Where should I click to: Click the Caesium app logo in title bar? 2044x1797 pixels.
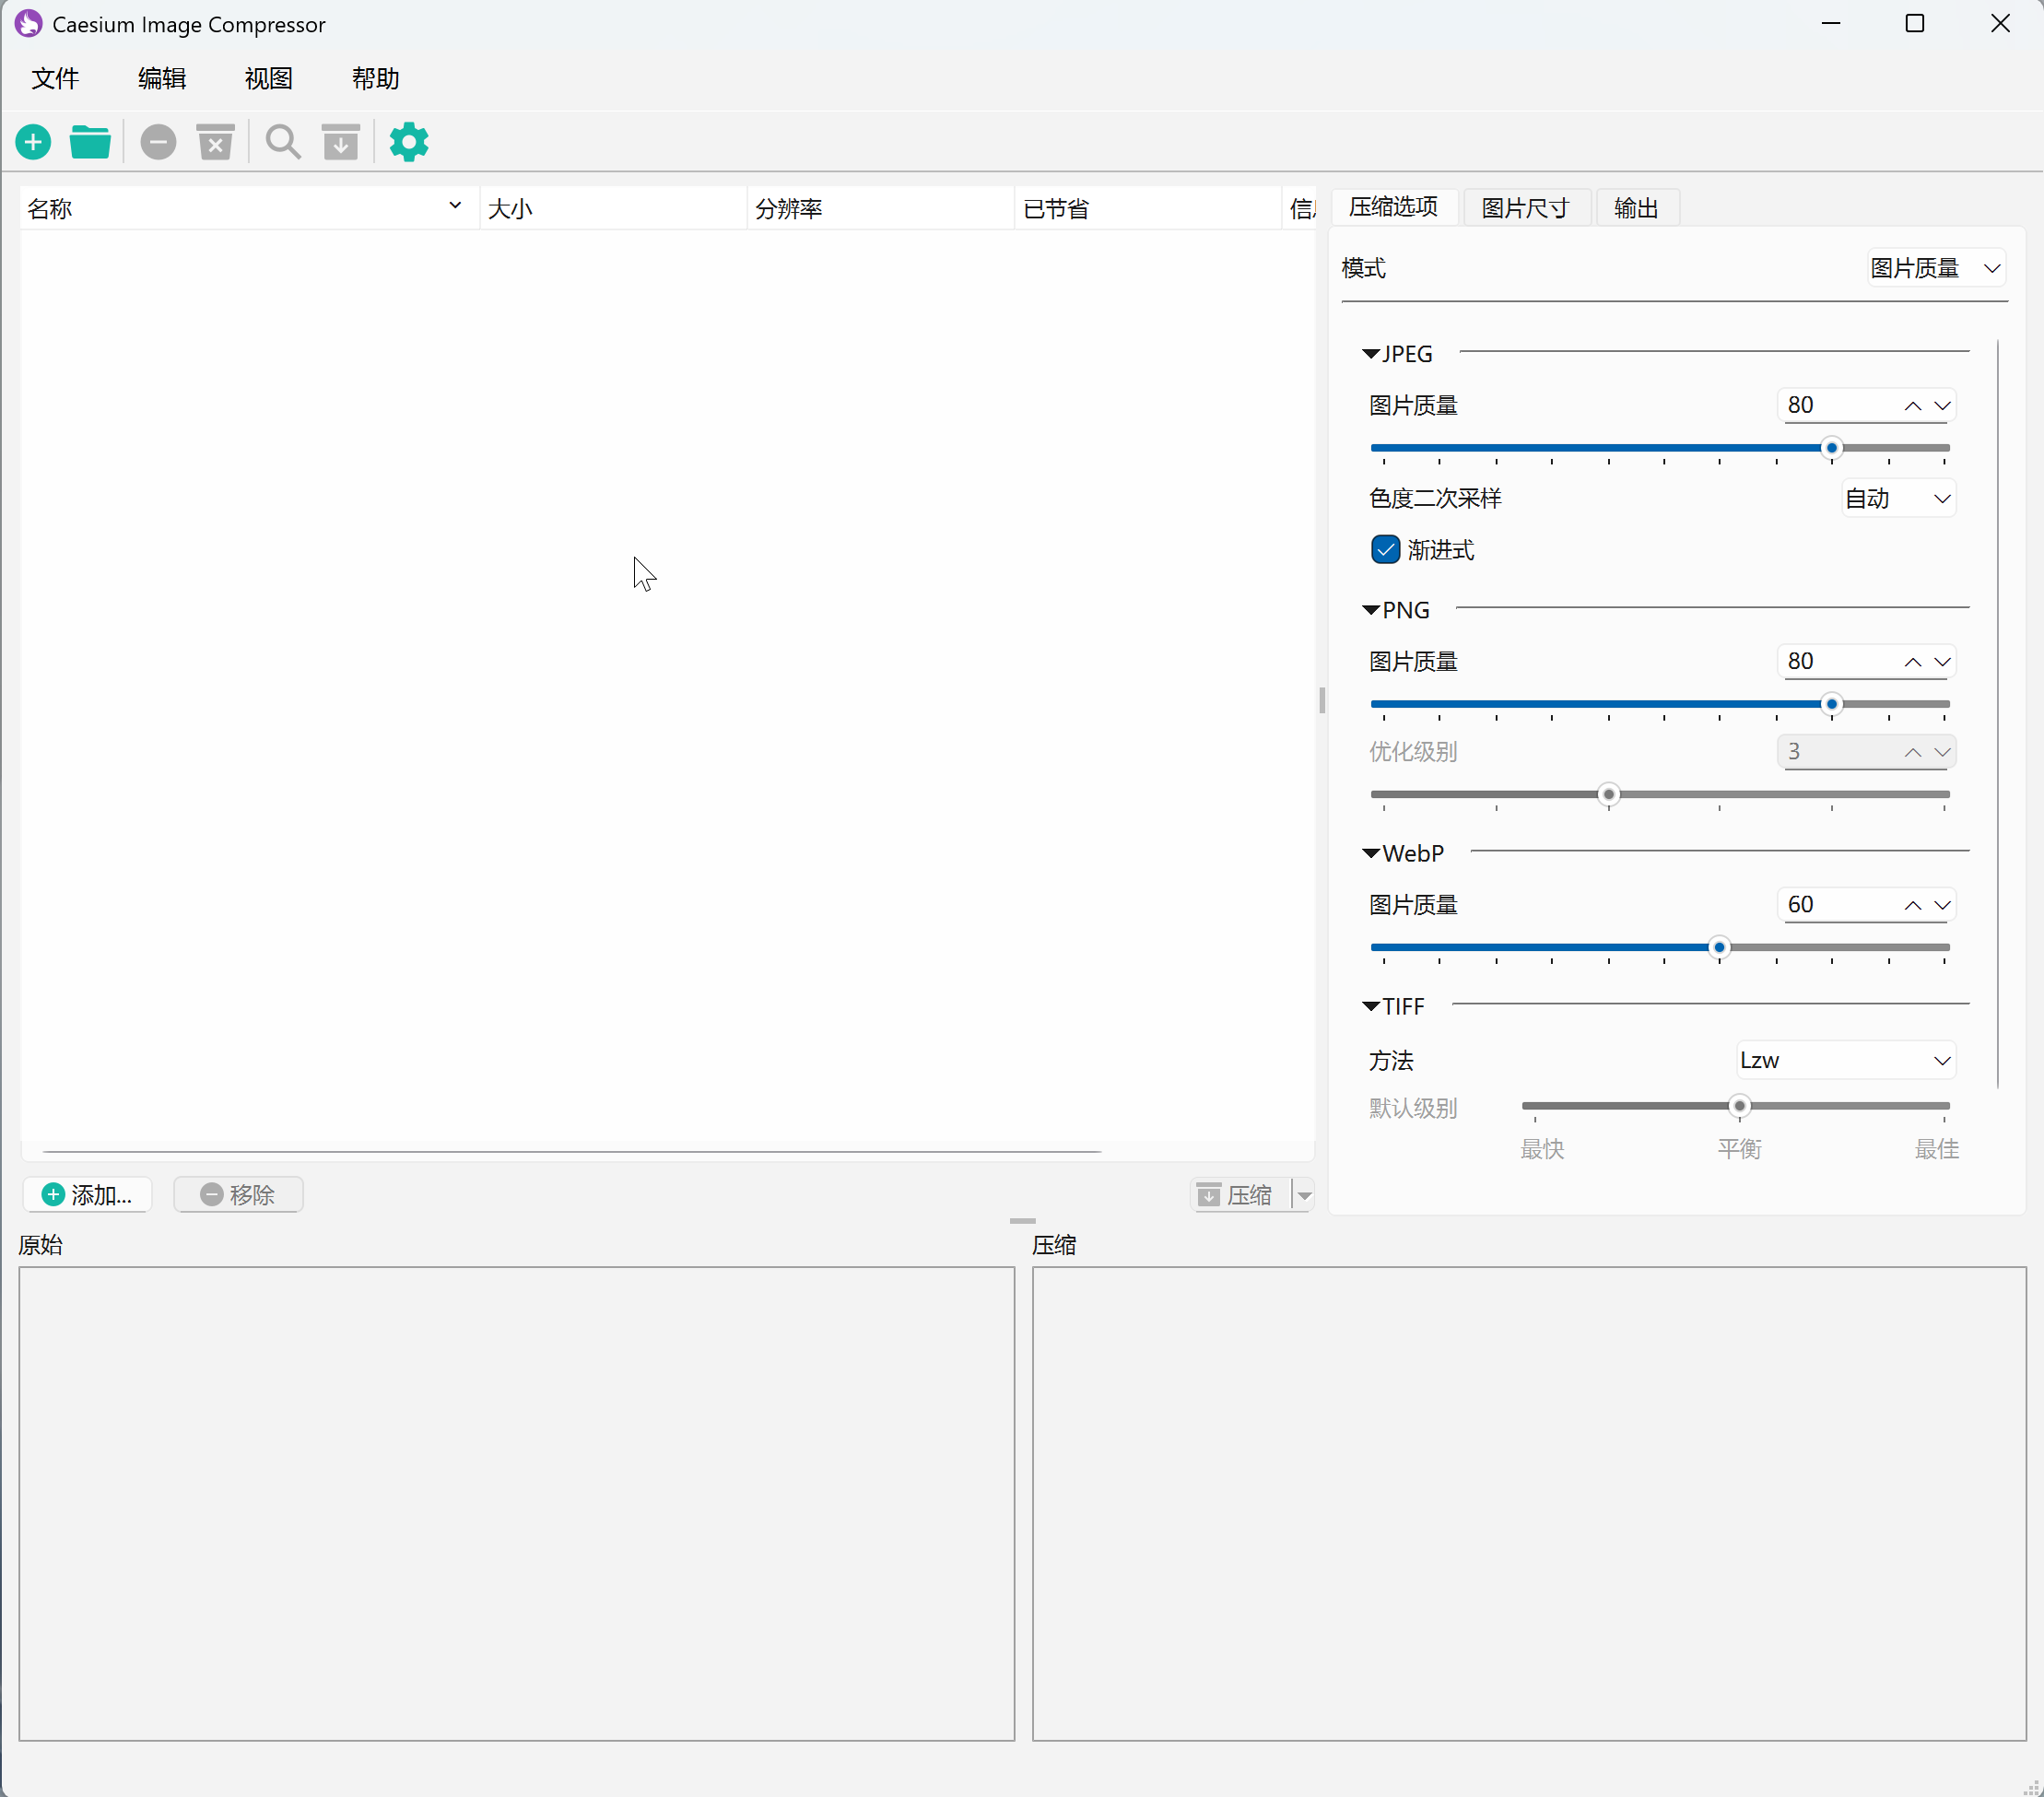(x=28, y=24)
